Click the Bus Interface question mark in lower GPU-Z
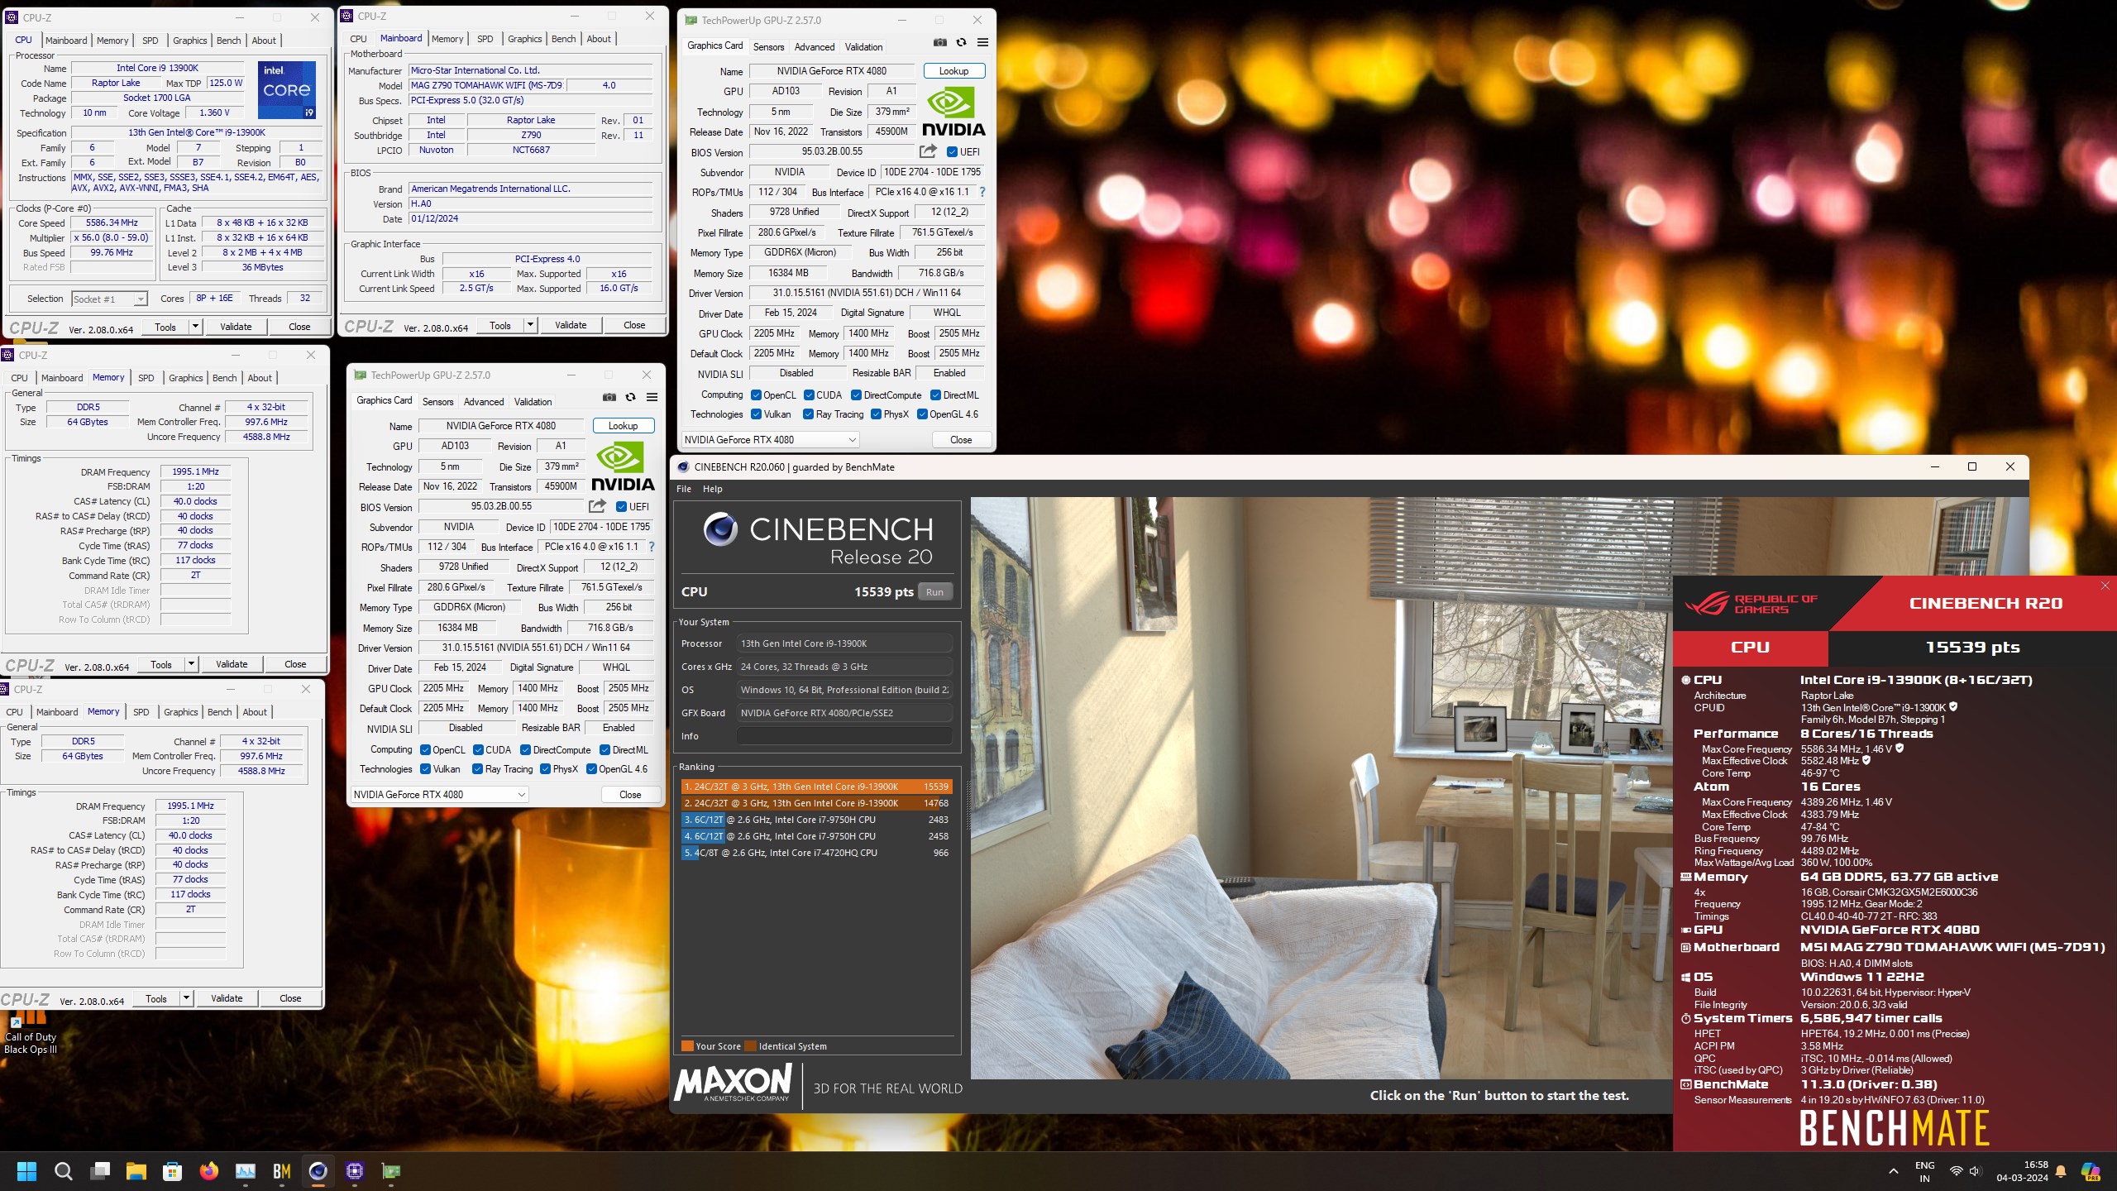Screen dimensions: 2117x1191 pyautogui.click(x=651, y=547)
